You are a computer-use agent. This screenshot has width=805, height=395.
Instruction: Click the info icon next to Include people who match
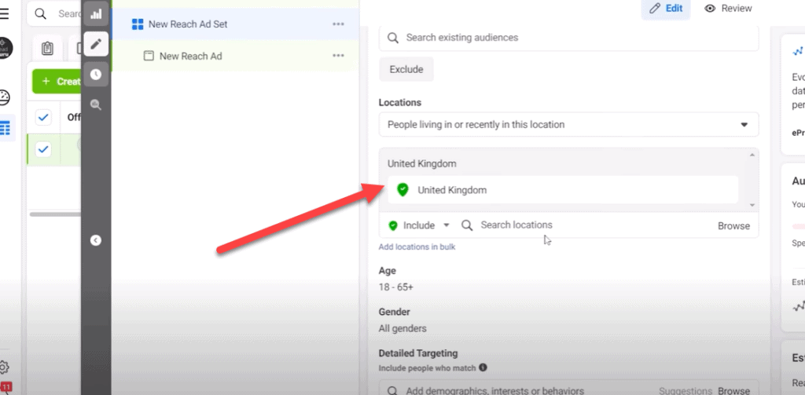[x=483, y=368]
